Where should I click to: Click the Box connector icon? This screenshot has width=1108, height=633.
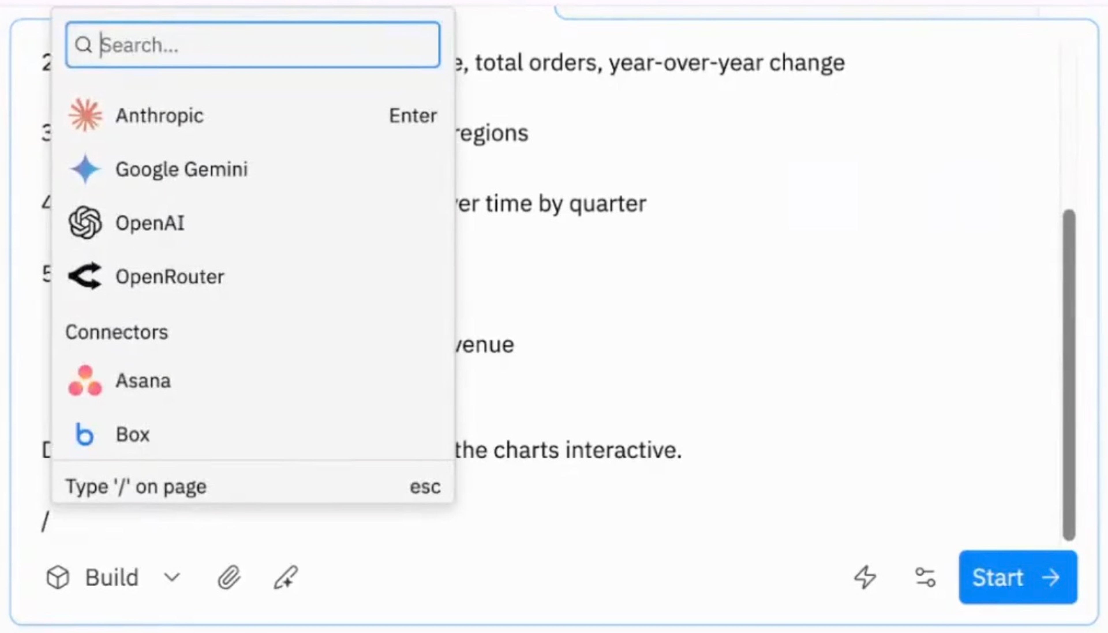[x=85, y=434]
